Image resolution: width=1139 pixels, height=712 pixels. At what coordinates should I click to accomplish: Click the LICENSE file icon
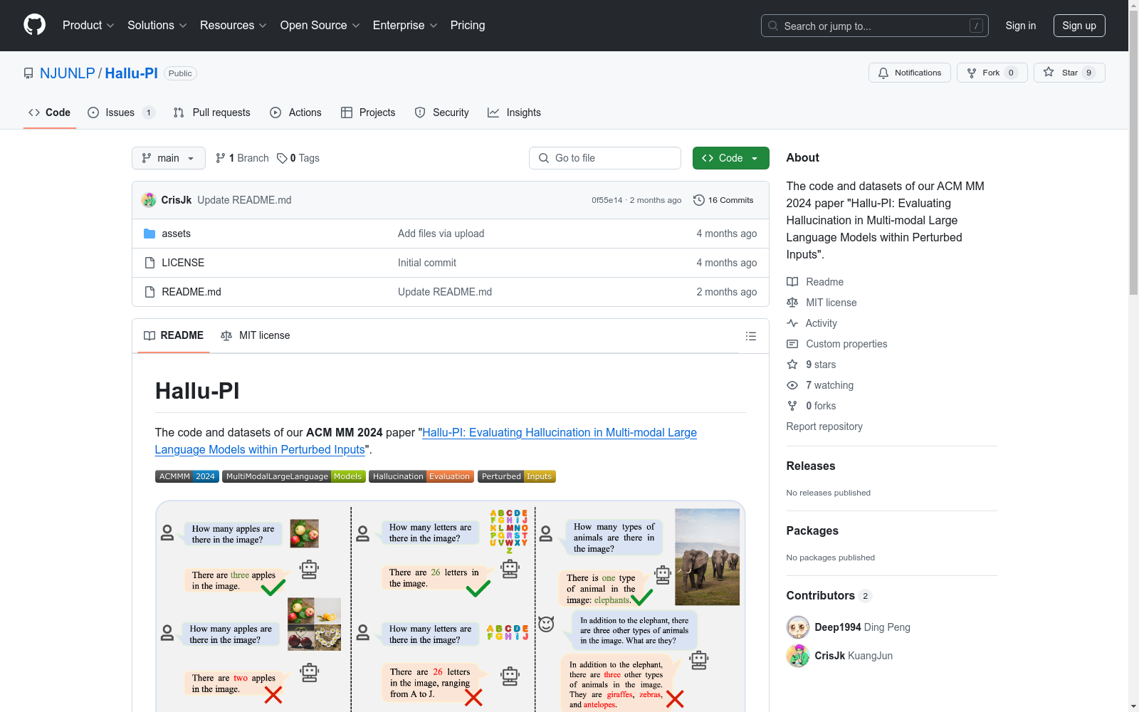[149, 263]
